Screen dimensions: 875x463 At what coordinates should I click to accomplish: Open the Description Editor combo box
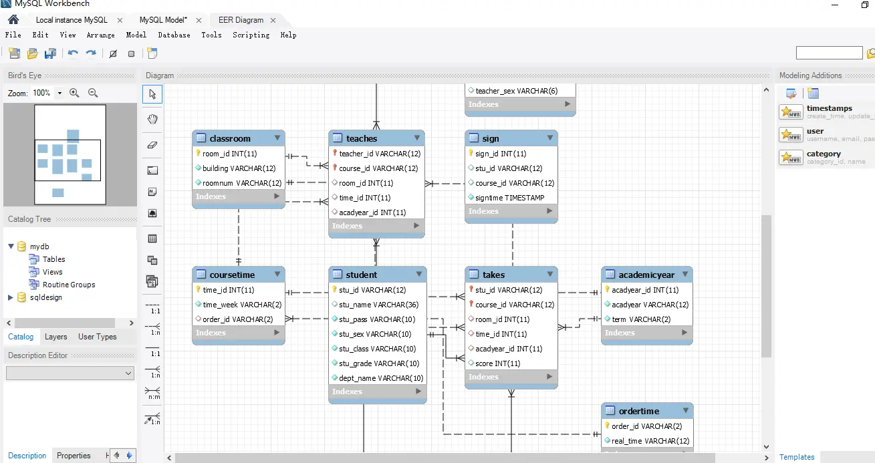tap(70, 373)
